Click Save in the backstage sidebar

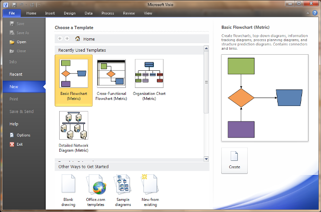(x=17, y=24)
